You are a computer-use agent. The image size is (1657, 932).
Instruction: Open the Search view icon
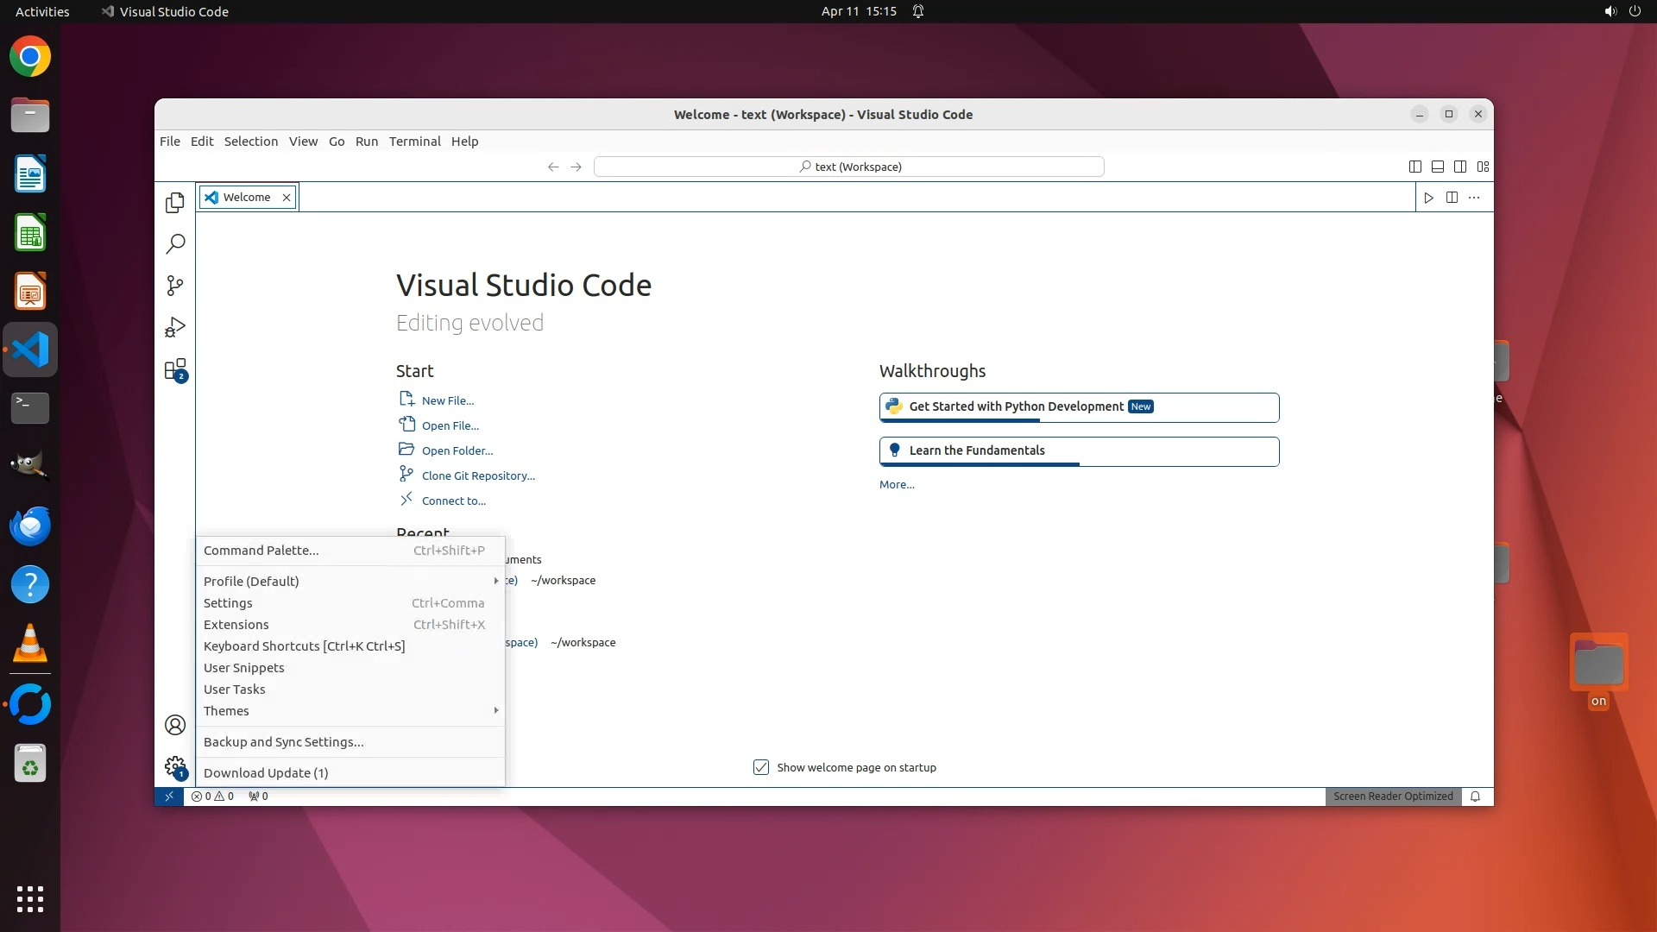click(175, 244)
